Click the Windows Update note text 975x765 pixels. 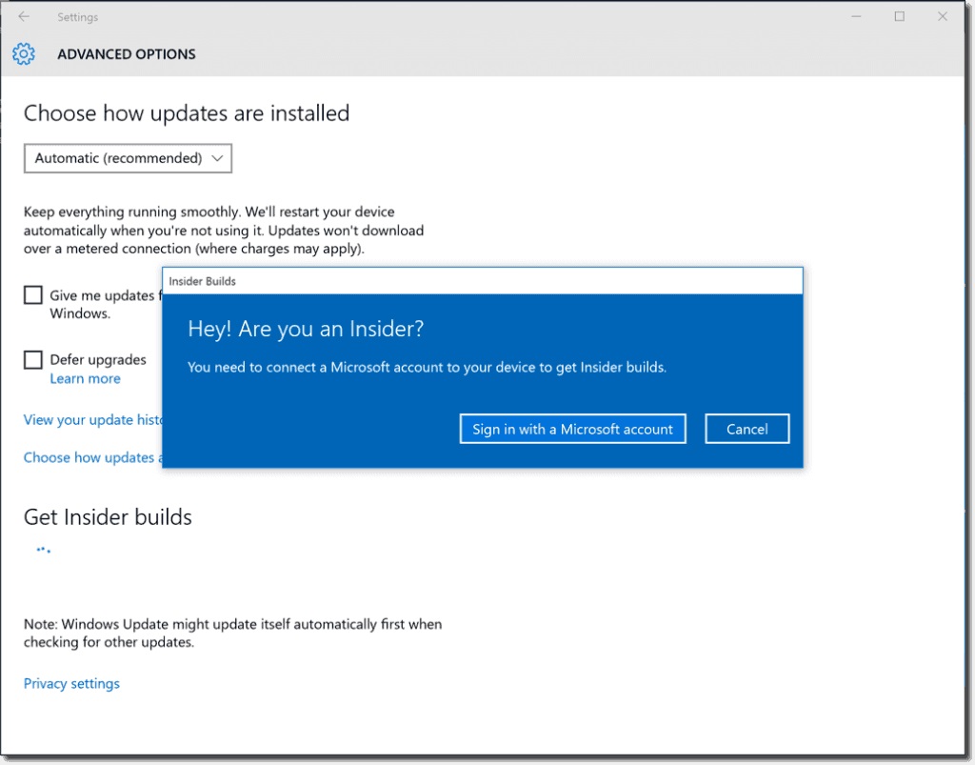point(232,634)
